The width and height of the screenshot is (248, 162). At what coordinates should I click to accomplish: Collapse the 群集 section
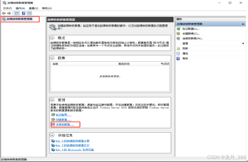pyautogui.click(x=52, y=58)
